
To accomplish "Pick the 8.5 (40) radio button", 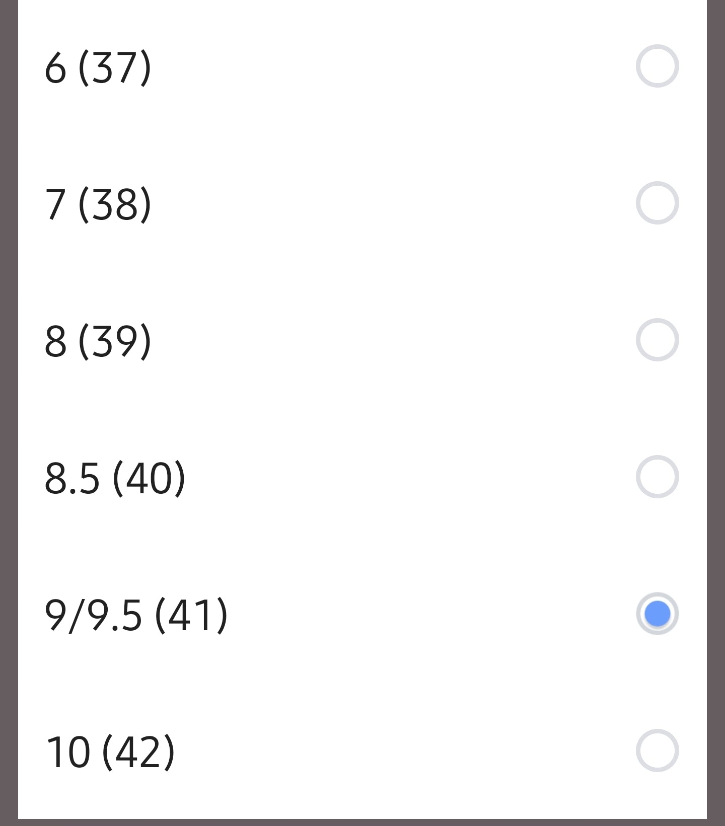I will pos(657,477).
